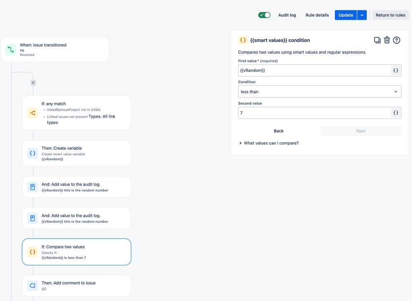This screenshot has height=301, width=412.
Task: Click the first audit log action icon
Action: [x=33, y=187]
